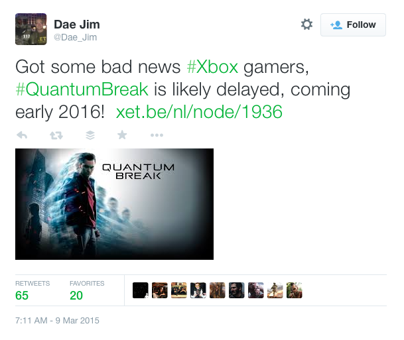Click the Dae Jim display name
The width and height of the screenshot is (404, 340).
77,25
